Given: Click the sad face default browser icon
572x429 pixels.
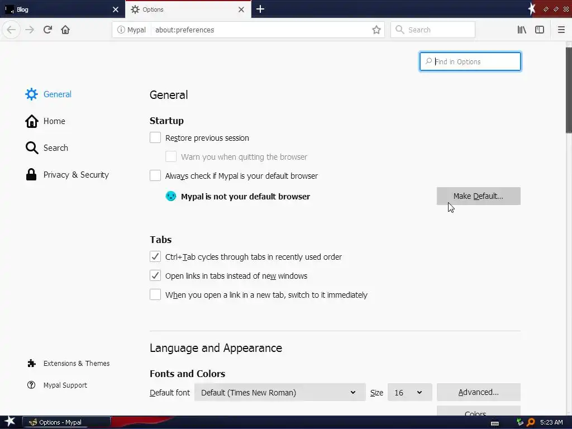Looking at the screenshot, I should click(171, 196).
